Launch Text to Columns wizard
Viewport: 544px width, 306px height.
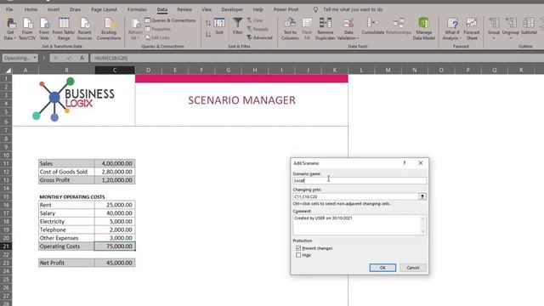coord(290,29)
